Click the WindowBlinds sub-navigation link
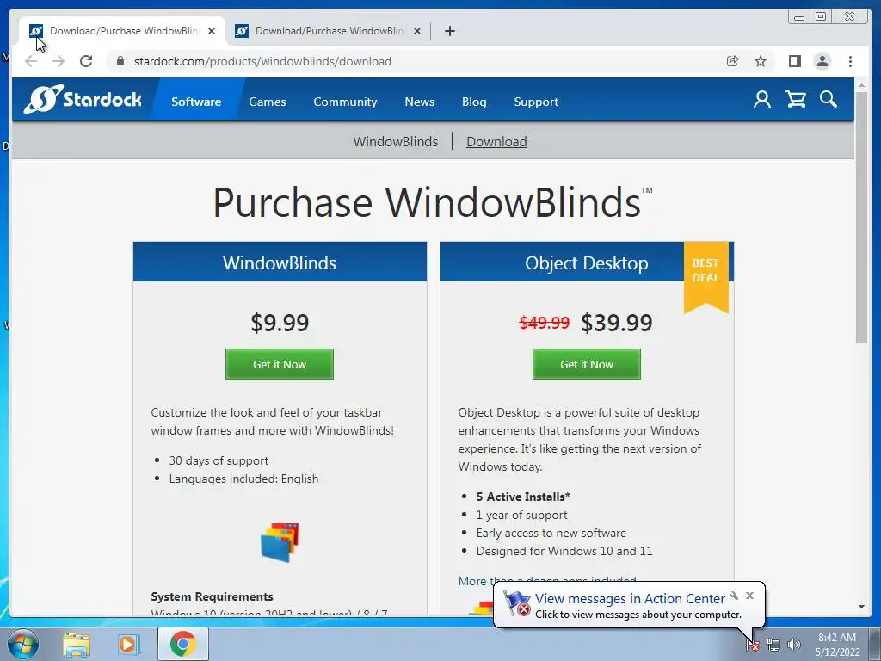The image size is (881, 661). 396,142
